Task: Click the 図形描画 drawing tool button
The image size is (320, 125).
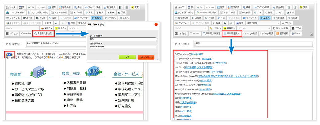Action: pyautogui.click(x=282, y=33)
